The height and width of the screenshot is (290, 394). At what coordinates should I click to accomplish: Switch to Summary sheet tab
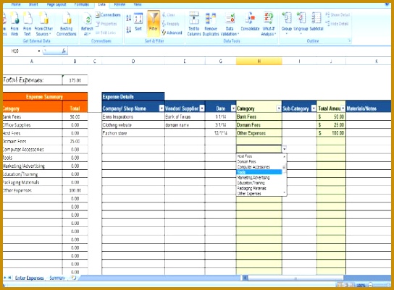tap(57, 278)
